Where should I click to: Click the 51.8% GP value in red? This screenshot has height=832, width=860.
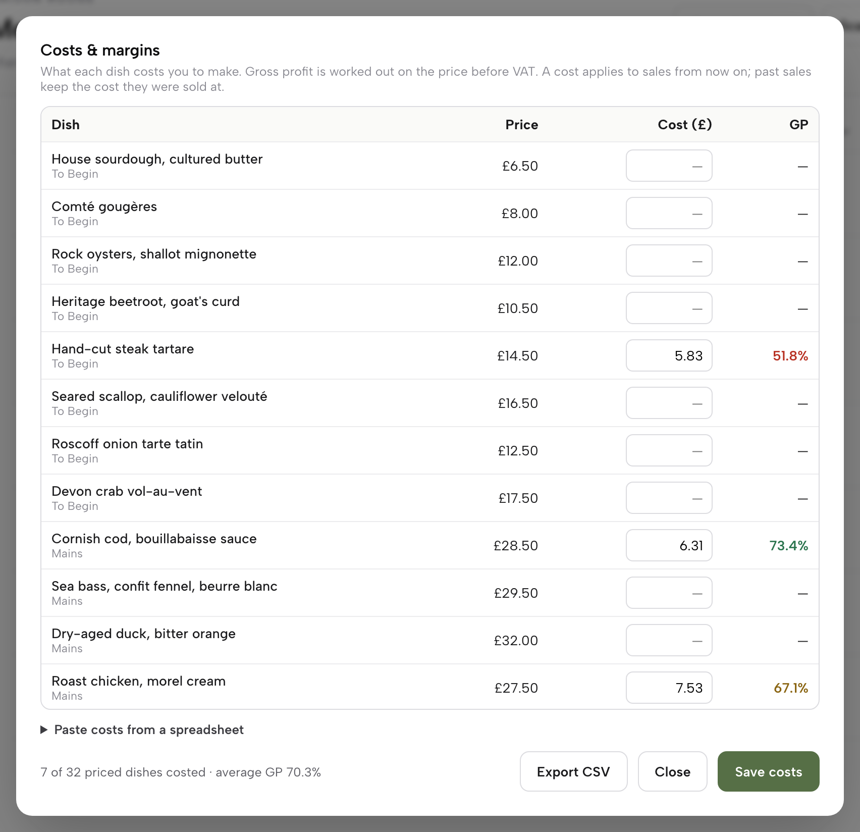pos(790,356)
